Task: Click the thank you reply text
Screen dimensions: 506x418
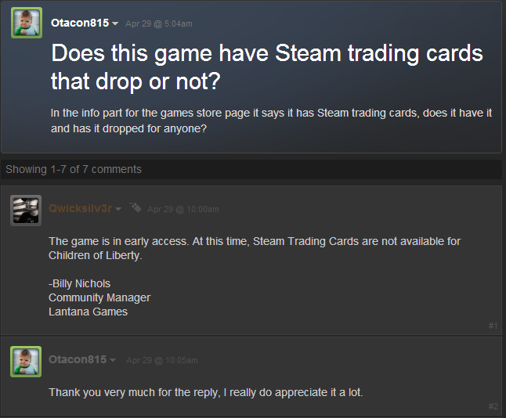Action: (x=206, y=392)
